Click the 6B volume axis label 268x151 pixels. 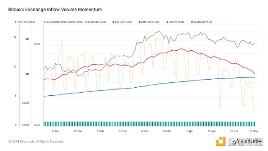click(27, 39)
